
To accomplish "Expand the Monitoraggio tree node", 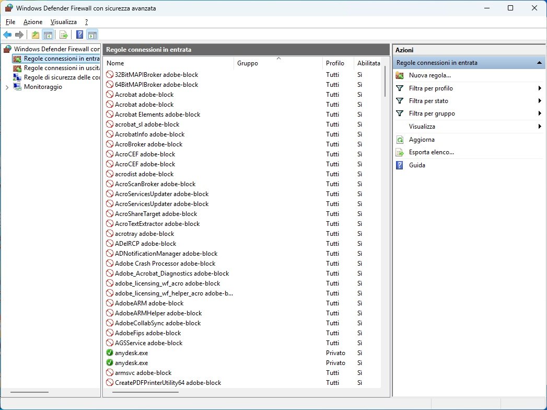I will [x=7, y=87].
